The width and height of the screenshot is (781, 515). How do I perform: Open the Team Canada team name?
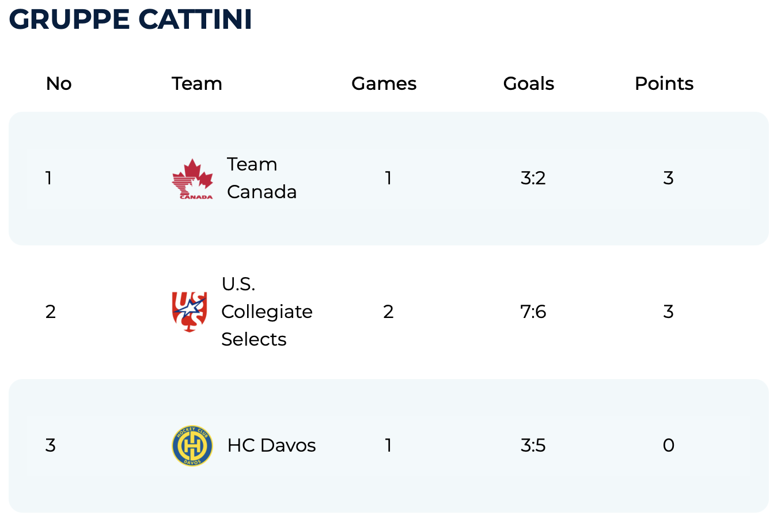coord(261,178)
